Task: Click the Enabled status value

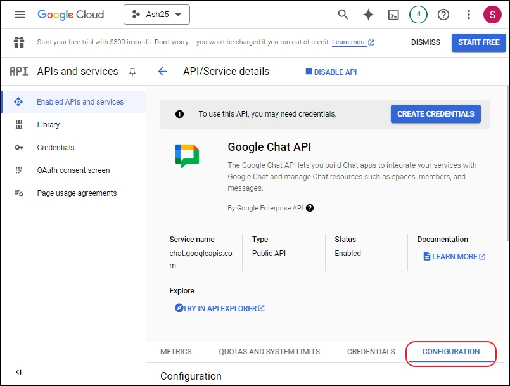Action: coord(348,253)
